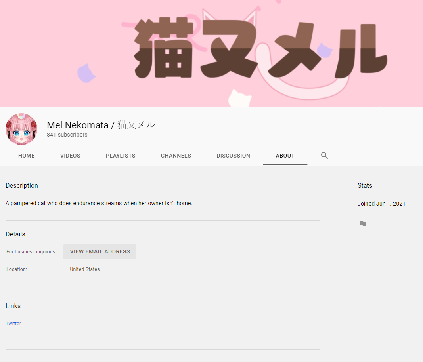Click the Links heading

[13, 306]
